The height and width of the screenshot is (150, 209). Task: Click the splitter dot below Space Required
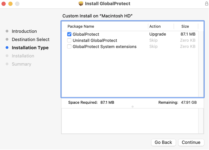(133, 107)
